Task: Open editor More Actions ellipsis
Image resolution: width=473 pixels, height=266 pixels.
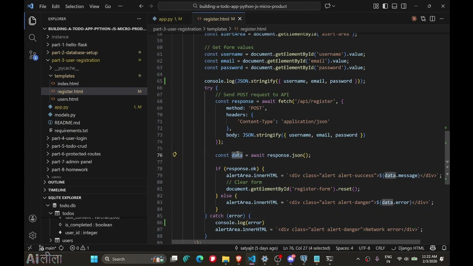Action: click(x=442, y=19)
